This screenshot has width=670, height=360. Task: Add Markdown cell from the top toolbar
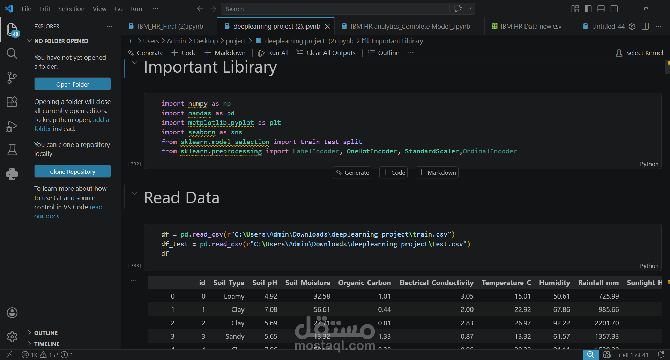pyautogui.click(x=225, y=53)
